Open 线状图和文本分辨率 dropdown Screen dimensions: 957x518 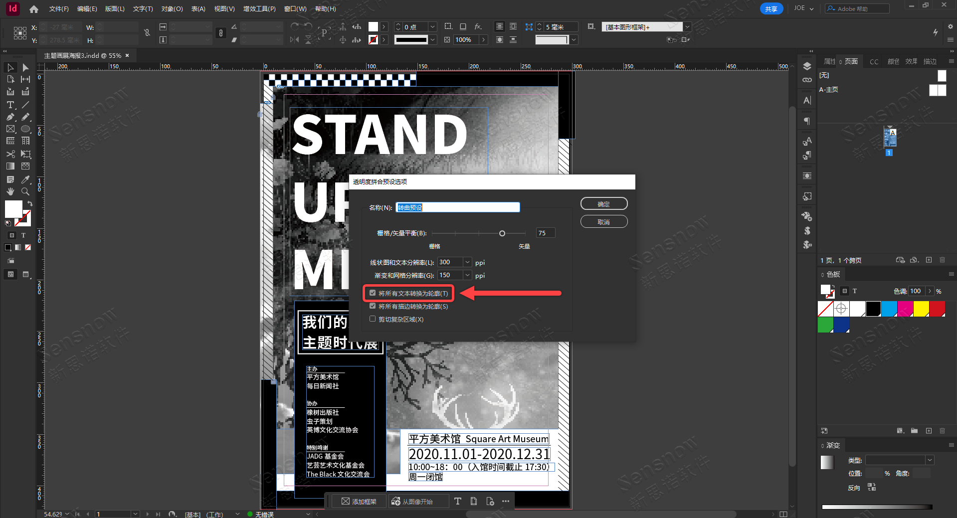pos(467,262)
